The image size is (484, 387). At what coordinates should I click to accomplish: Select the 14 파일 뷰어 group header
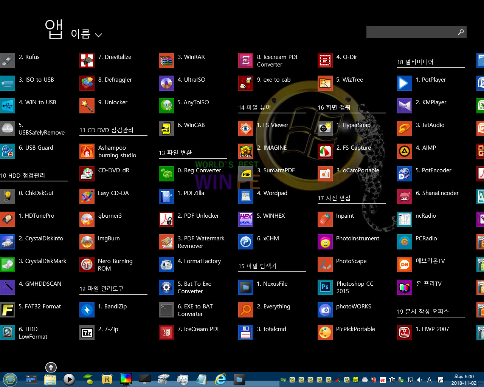click(x=254, y=107)
